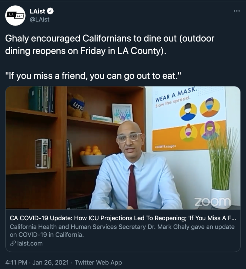246x269 pixels.
Task: Click the card description about Dr. Mark Ghaly
Action: tap(122, 230)
